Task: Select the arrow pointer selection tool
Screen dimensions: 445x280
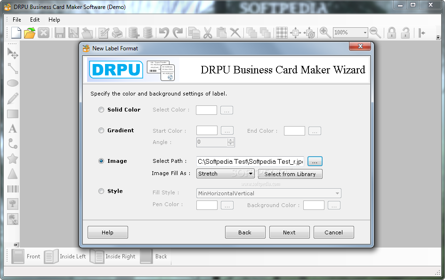Action: [x=13, y=53]
